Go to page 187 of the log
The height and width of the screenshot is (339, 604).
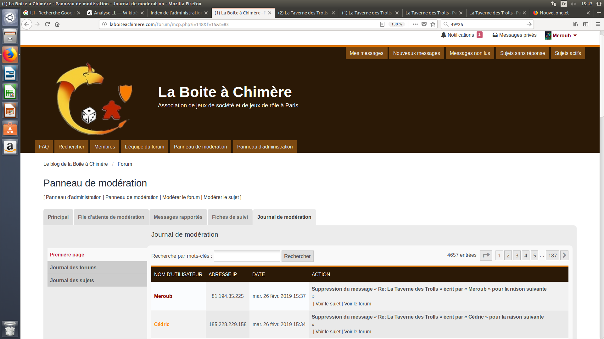pyautogui.click(x=552, y=256)
